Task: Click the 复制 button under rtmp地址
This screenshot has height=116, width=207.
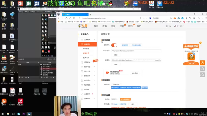Action: point(116,55)
